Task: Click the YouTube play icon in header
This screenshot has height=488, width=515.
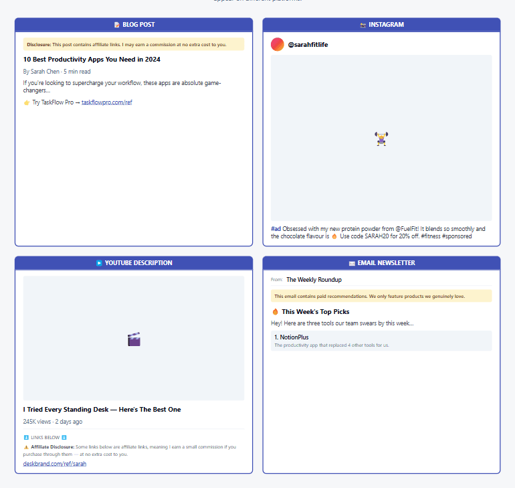Action: (x=99, y=263)
